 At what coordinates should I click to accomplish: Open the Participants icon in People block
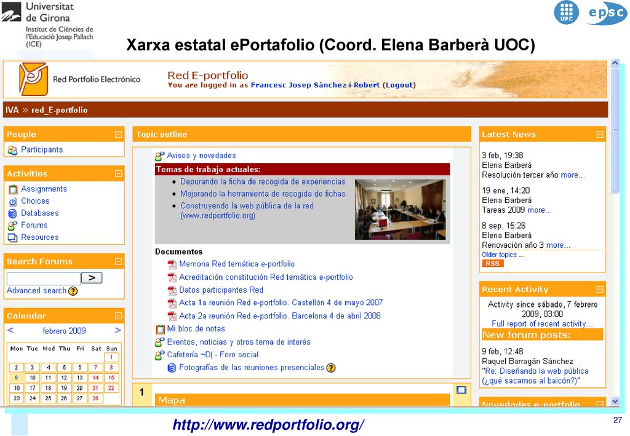coord(12,150)
